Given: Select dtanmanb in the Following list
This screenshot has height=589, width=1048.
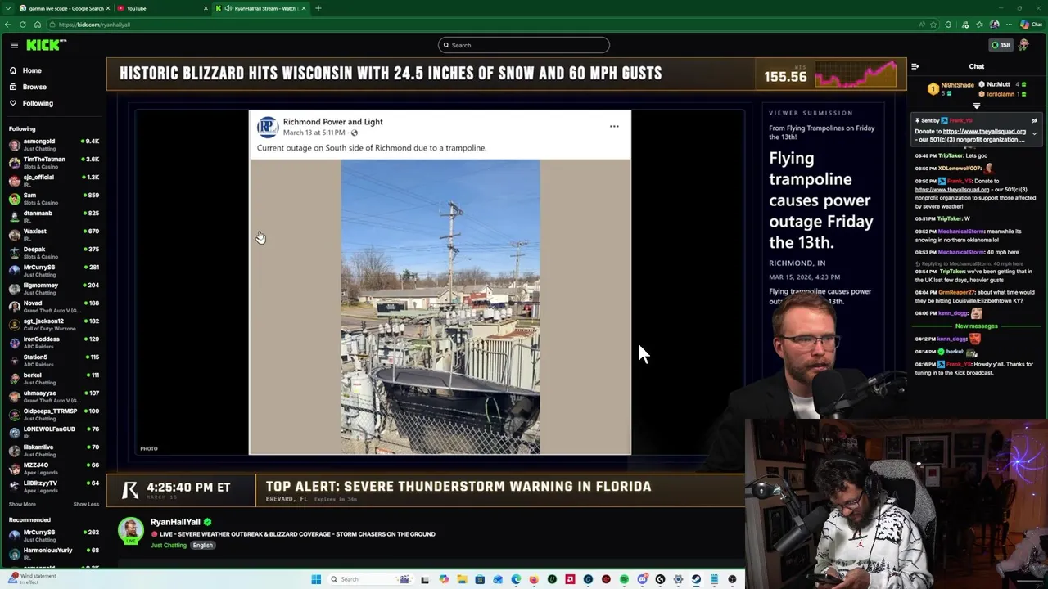Looking at the screenshot, I should (x=53, y=216).
